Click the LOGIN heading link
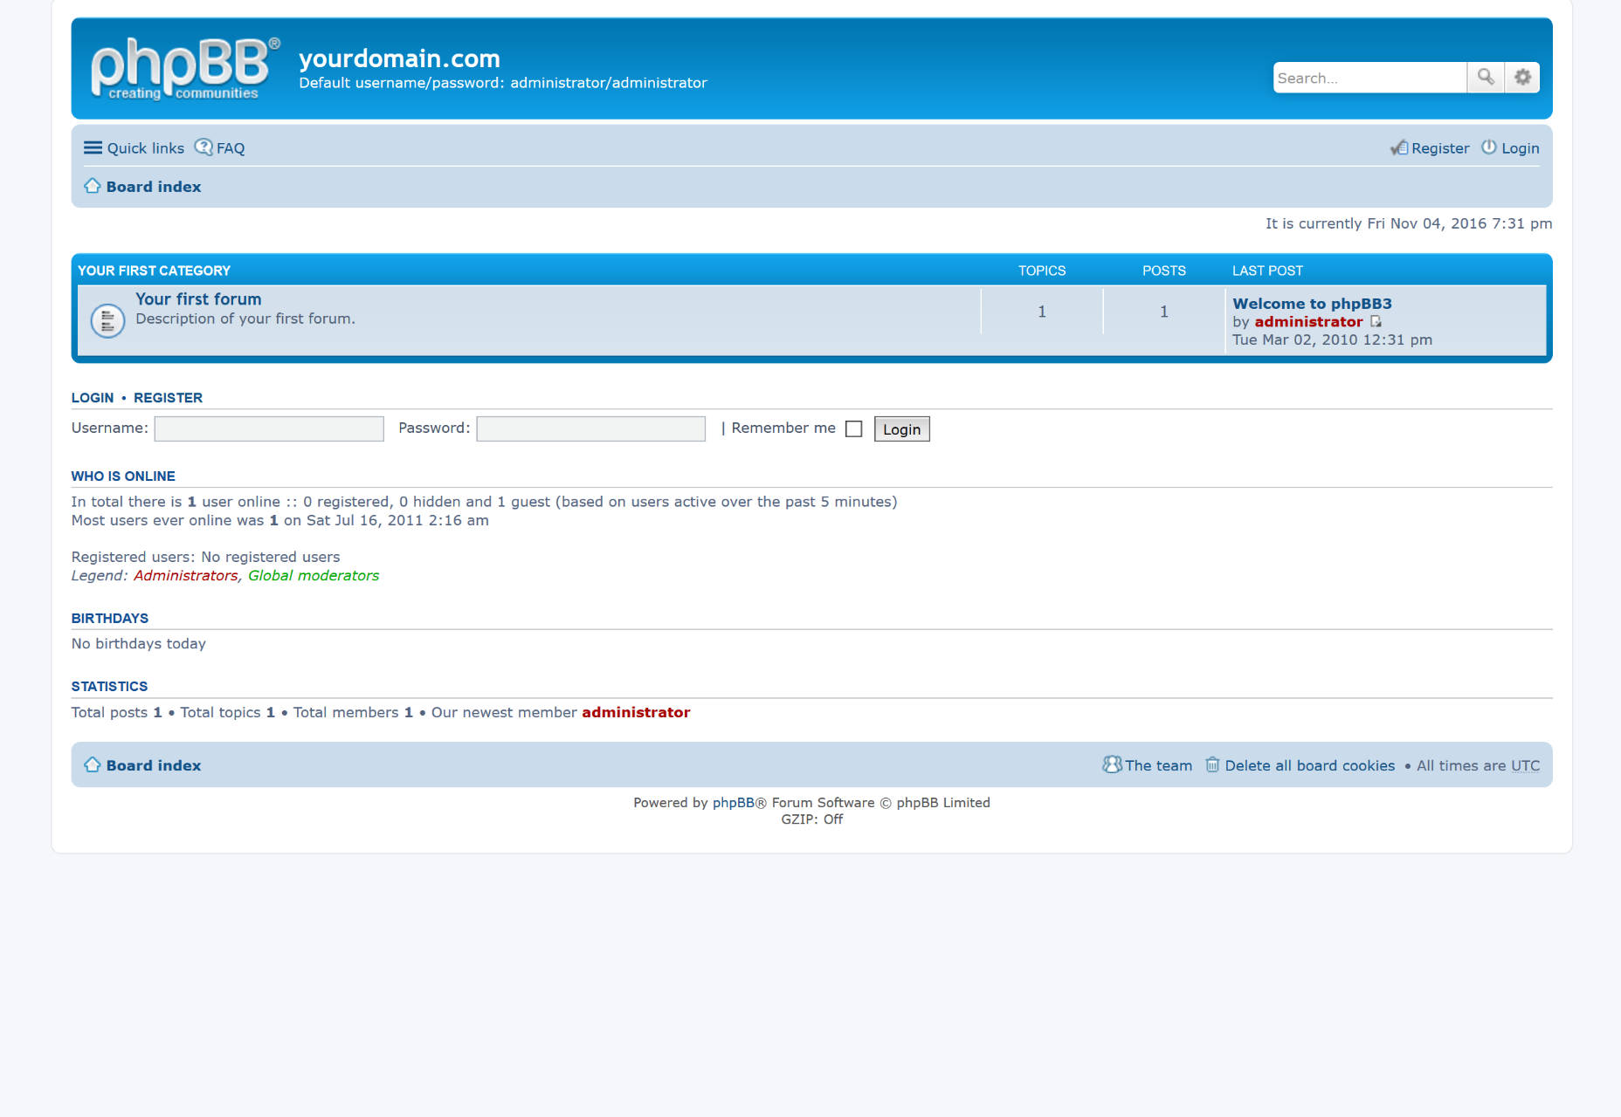The image size is (1621, 1117). pos(93,397)
